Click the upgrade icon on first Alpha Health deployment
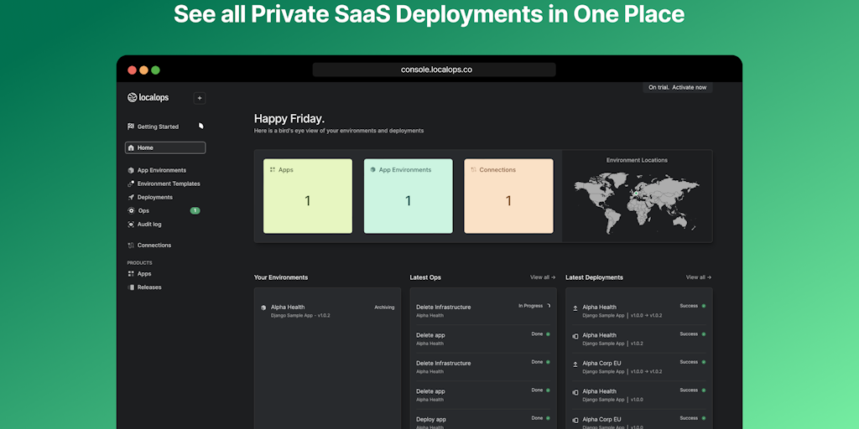The height and width of the screenshot is (429, 859). tap(575, 308)
